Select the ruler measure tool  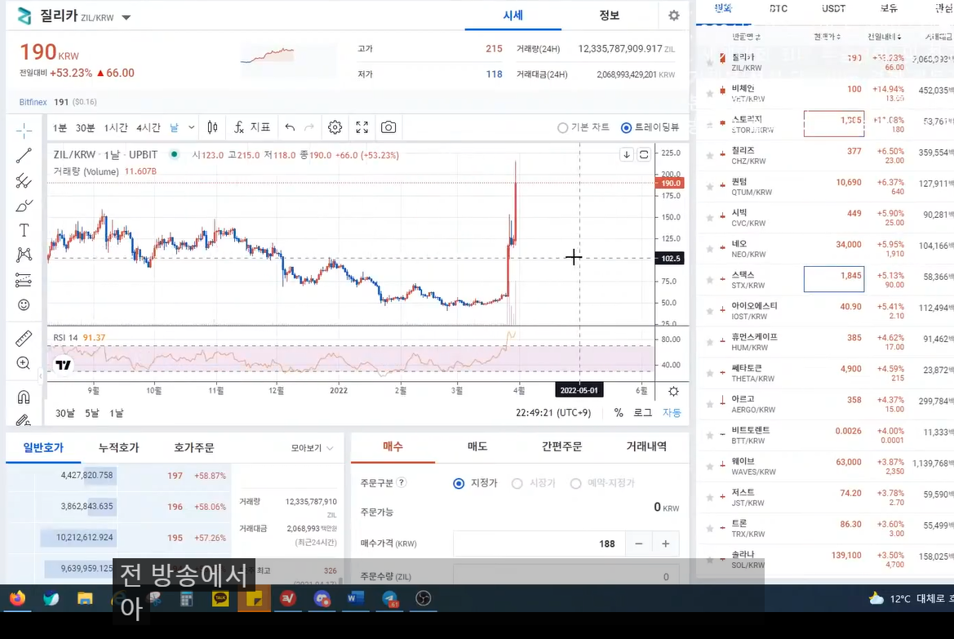(24, 339)
